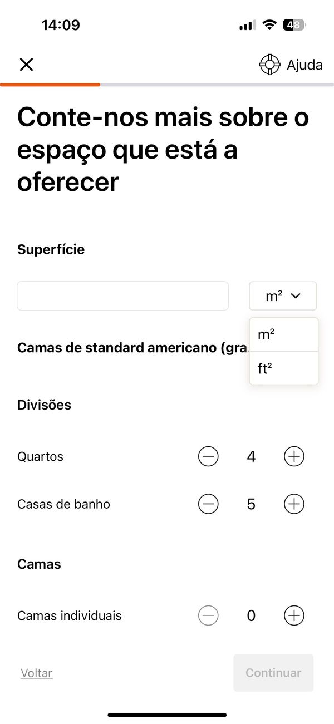This screenshot has height=724, width=334.
Task: Tap the battery indicator in status bar
Action: click(x=293, y=25)
